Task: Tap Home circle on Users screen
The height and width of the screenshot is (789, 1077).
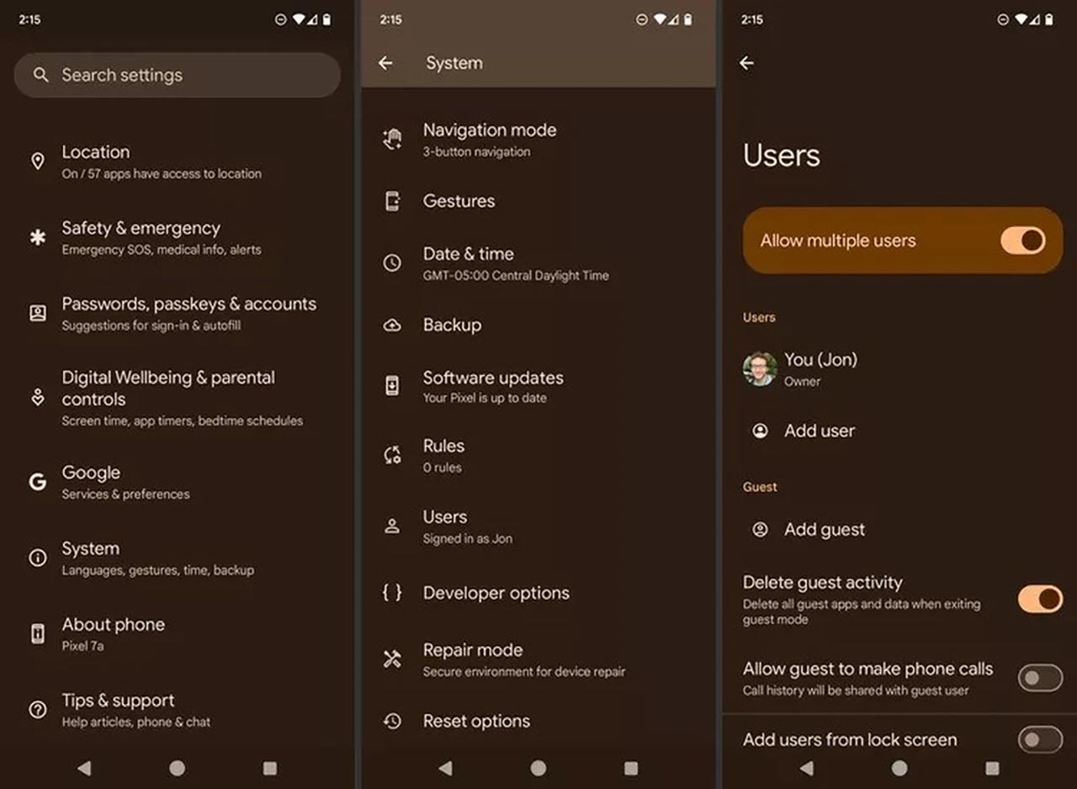Action: (899, 768)
